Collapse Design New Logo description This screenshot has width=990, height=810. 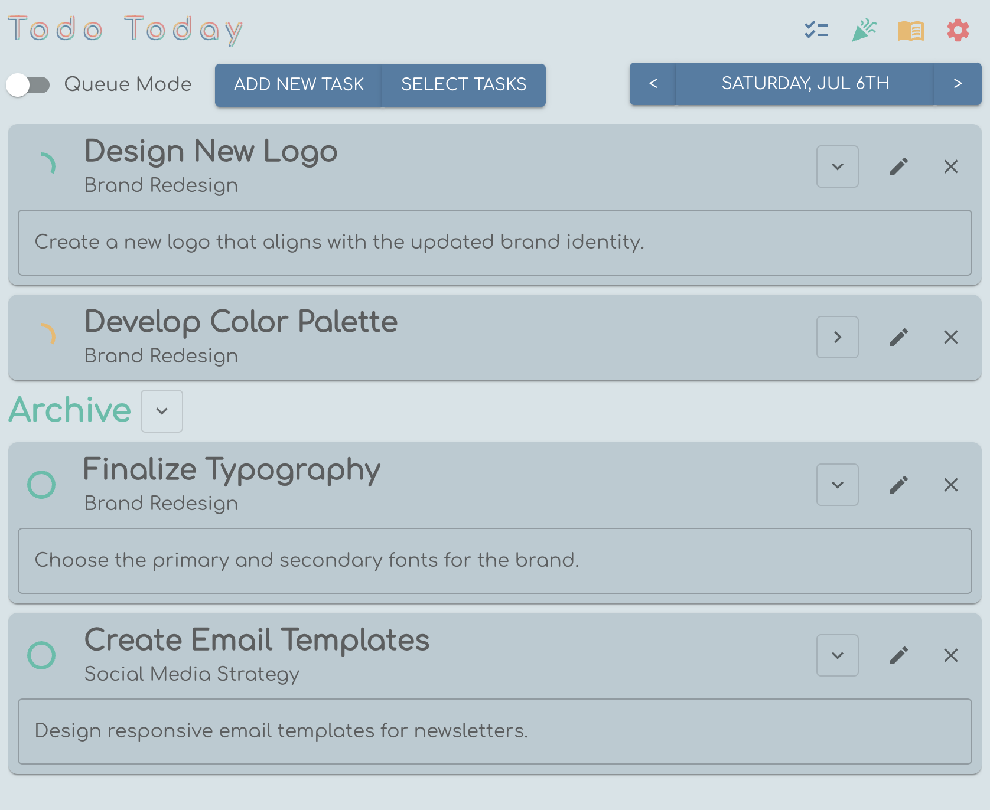(x=838, y=166)
